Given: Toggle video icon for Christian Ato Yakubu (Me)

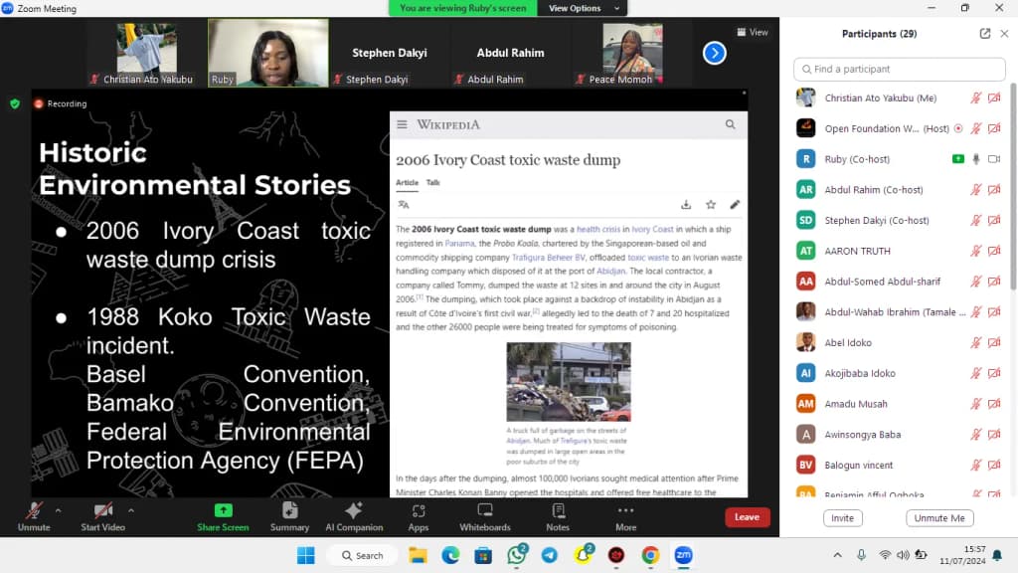Looking at the screenshot, I should [994, 98].
